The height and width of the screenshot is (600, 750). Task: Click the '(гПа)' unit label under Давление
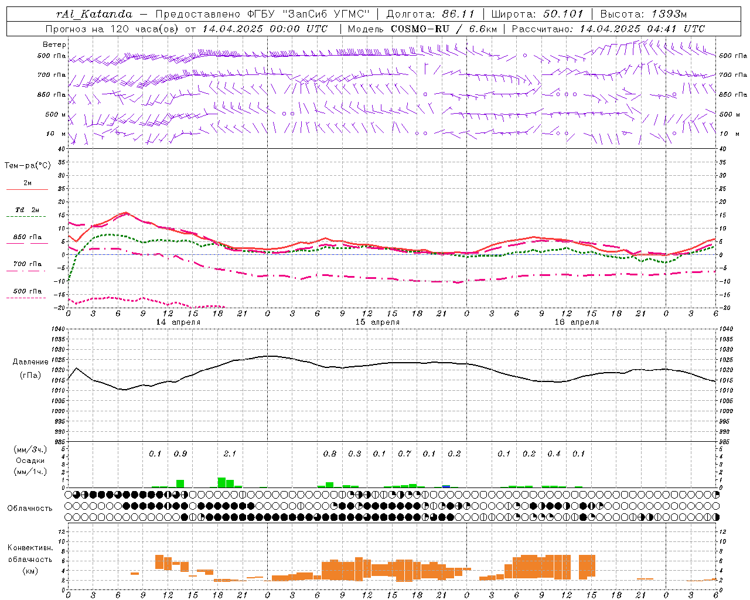point(30,376)
